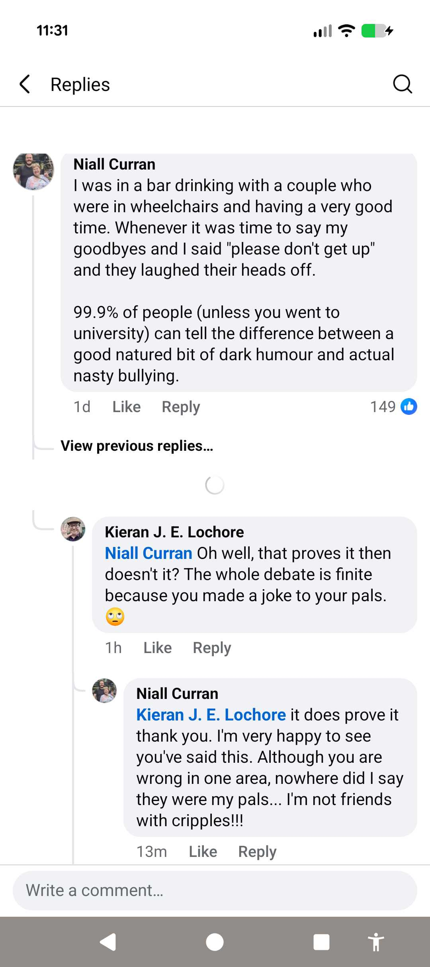The width and height of the screenshot is (430, 967).
Task: Reply to Niall's 13m comment
Action: [x=257, y=852]
